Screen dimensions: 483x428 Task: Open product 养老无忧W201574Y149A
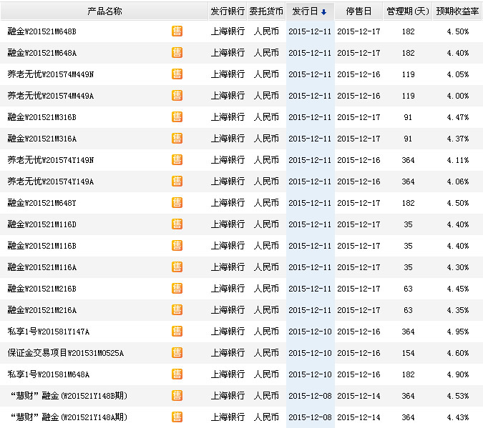click(51, 181)
